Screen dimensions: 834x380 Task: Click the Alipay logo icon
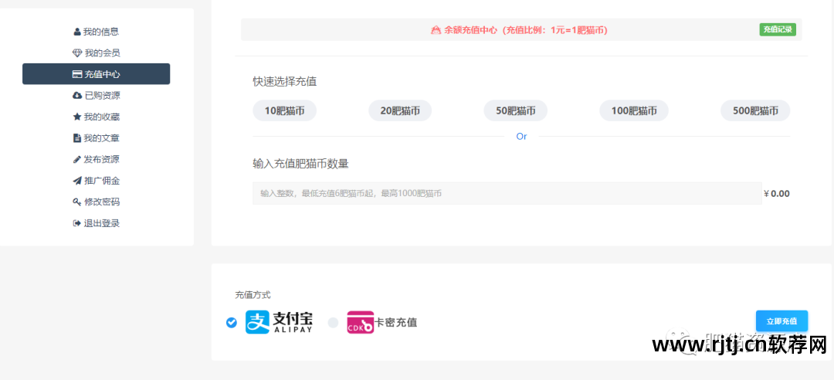coord(258,322)
